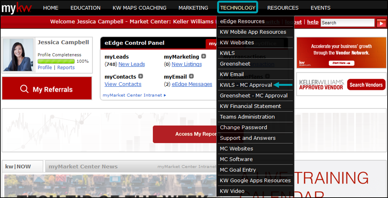Click the Keller Williams Approved Vendor logo

click(321, 85)
